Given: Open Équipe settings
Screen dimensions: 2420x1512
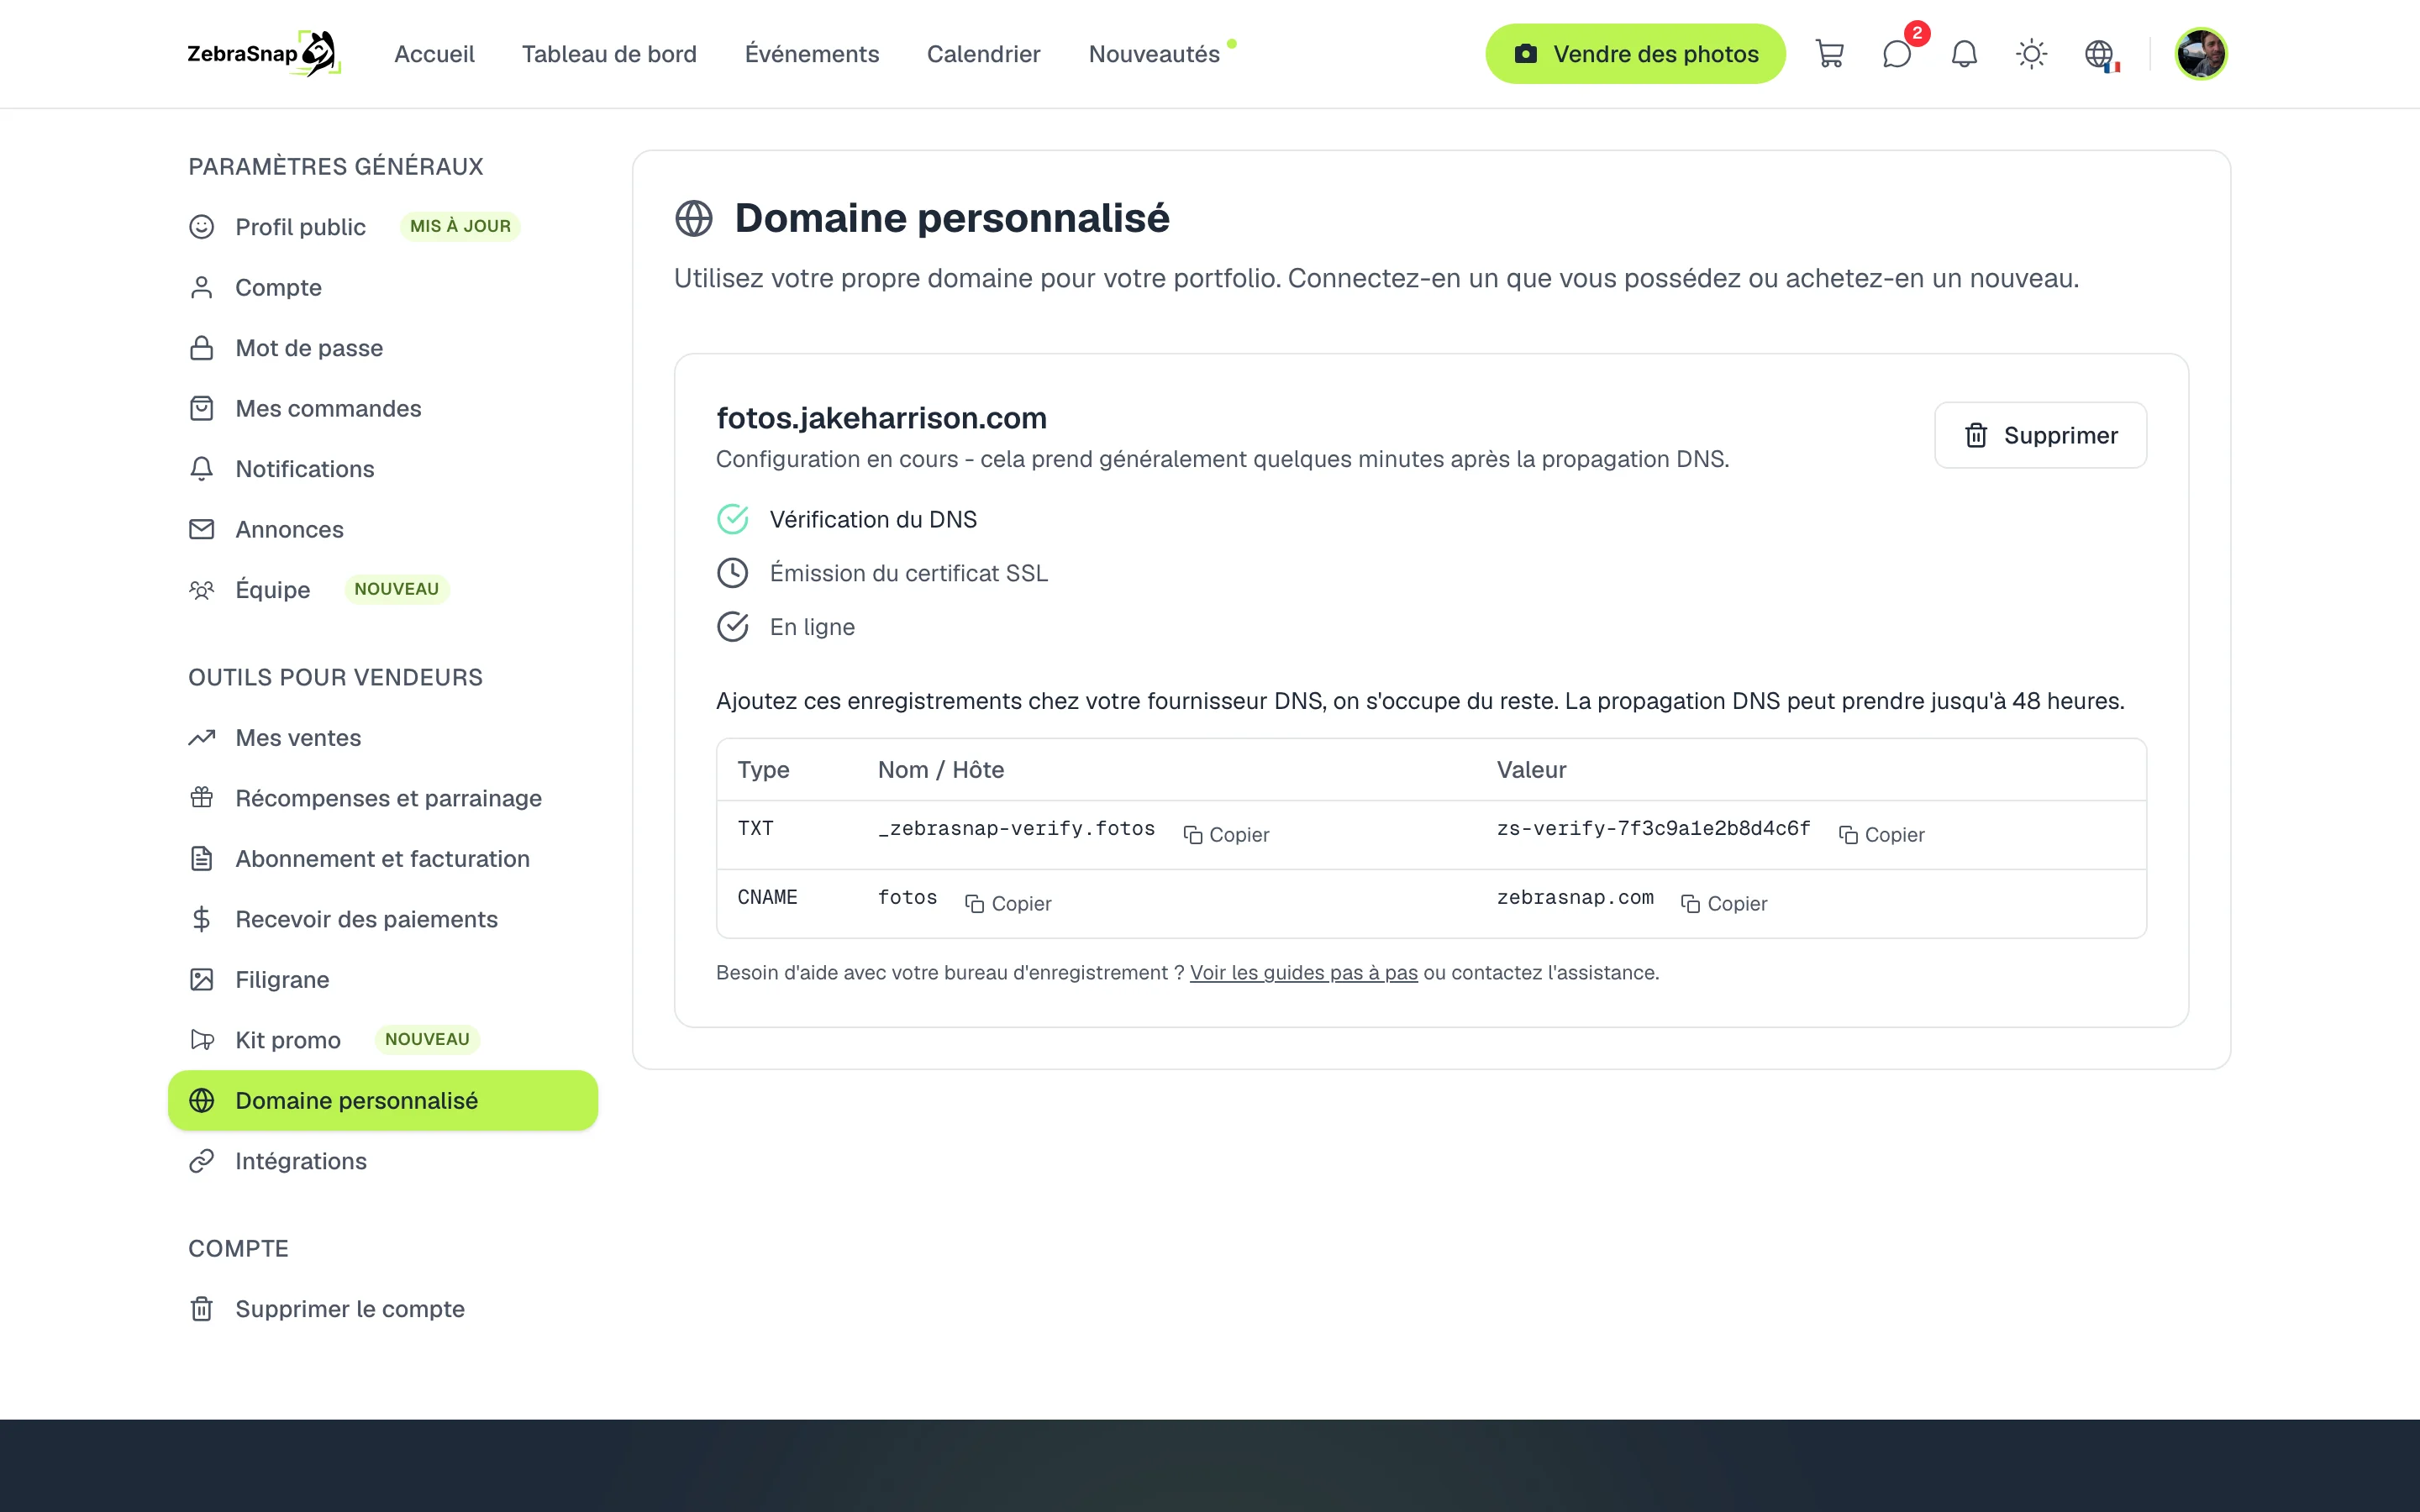Looking at the screenshot, I should (x=383, y=590).
